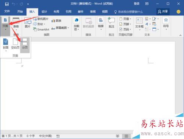The width and height of the screenshot is (184, 139).
Task: Open the 加载项 add-ins menu
Action: coord(76,24)
